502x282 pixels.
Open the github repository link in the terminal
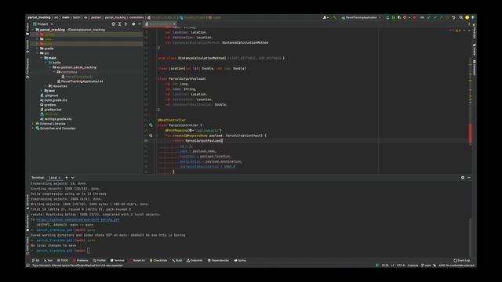click(x=78, y=219)
